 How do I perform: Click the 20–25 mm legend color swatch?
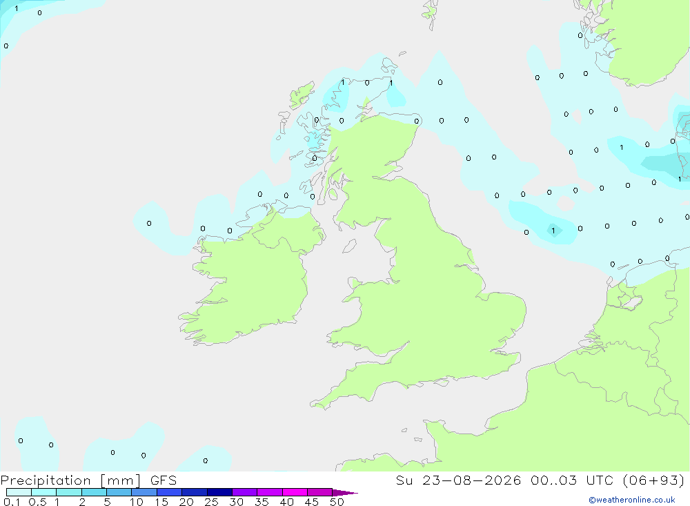pyautogui.click(x=195, y=492)
